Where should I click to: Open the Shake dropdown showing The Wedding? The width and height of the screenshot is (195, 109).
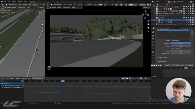tap(181, 41)
